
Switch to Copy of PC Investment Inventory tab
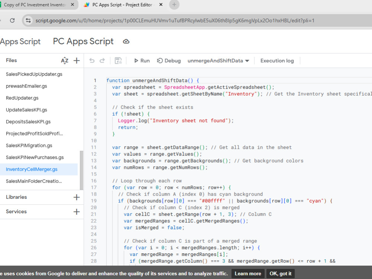(x=35, y=5)
